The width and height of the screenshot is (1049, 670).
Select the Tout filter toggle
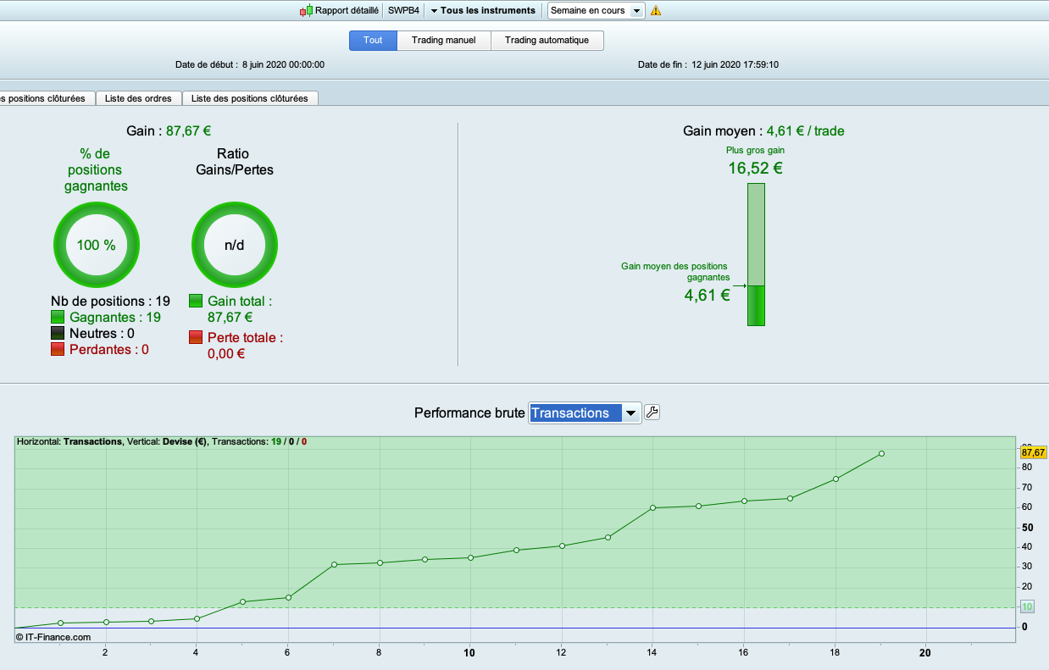[373, 41]
